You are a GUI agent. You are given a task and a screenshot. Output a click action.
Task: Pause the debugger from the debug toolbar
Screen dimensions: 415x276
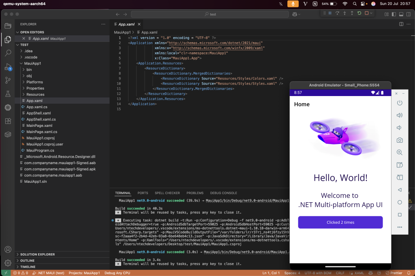(x=330, y=13)
